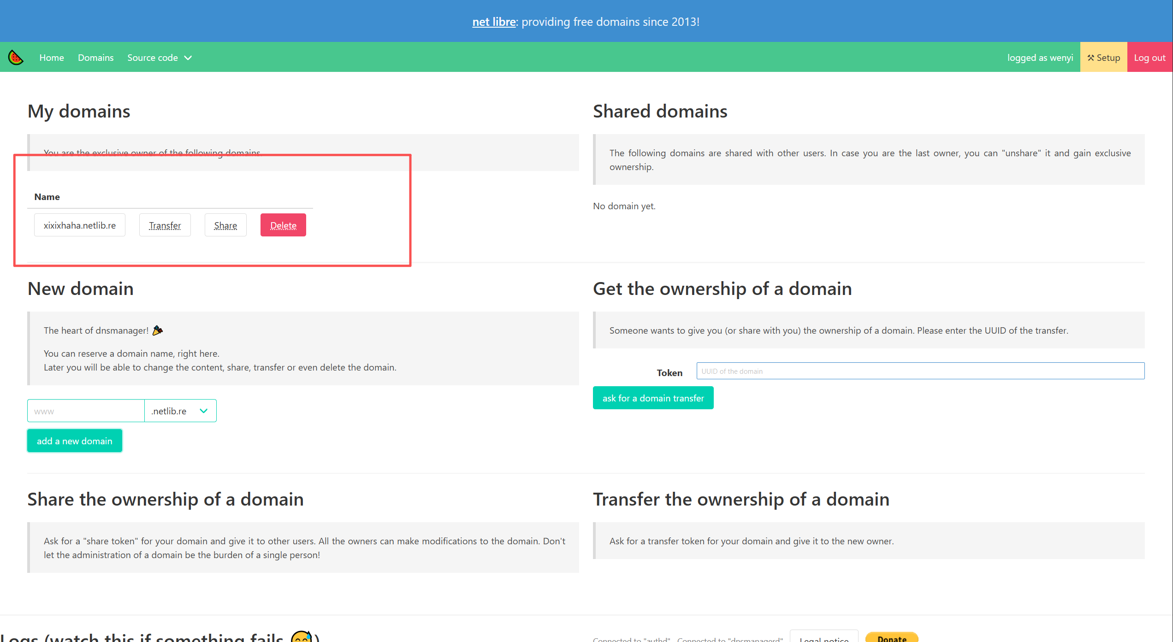Click the UUID Token input field
The height and width of the screenshot is (642, 1173).
pyautogui.click(x=920, y=371)
